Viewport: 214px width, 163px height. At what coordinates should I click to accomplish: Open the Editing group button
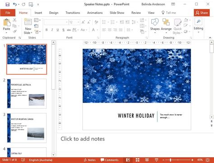[x=198, y=25]
